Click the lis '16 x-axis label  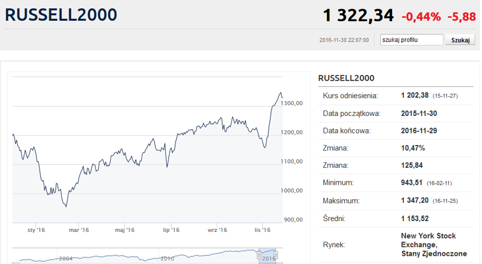pos(262,230)
